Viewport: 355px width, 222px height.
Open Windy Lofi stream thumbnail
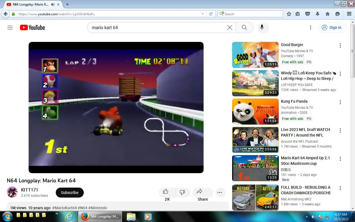click(x=255, y=83)
